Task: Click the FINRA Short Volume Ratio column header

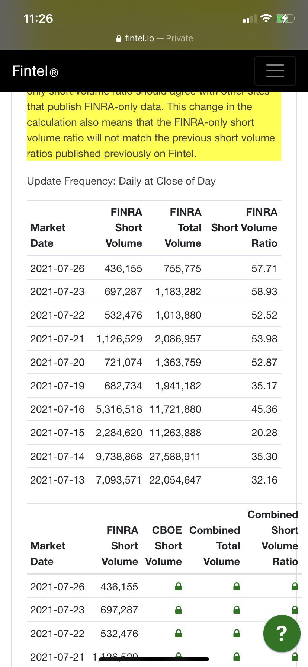Action: point(244,227)
